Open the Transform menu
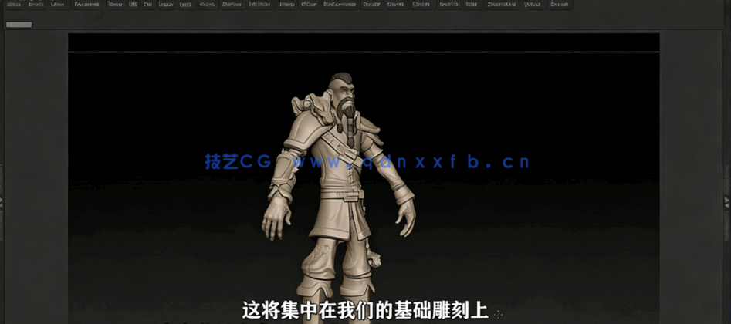The image size is (731, 324). coord(502,5)
